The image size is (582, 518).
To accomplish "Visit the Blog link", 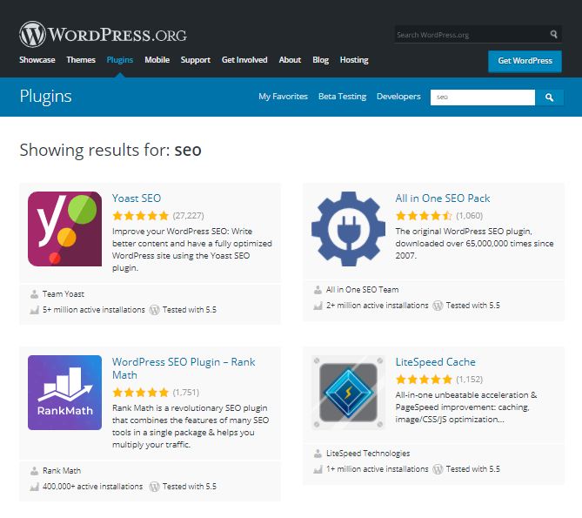I will [x=321, y=60].
